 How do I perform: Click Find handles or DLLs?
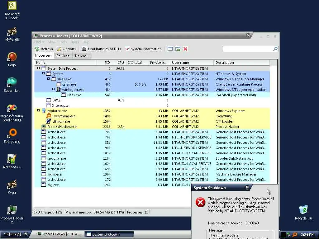click(101, 49)
